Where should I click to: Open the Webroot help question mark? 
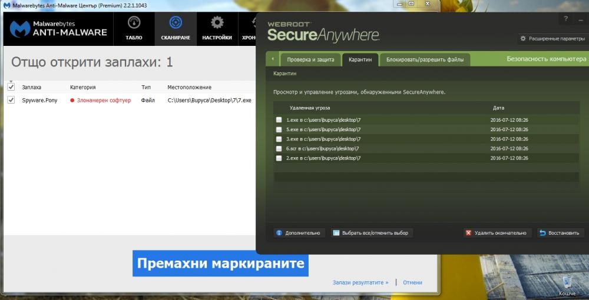pyautogui.click(x=565, y=19)
